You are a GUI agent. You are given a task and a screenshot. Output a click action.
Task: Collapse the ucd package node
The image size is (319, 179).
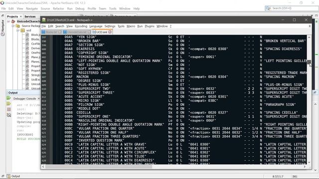click(18, 30)
